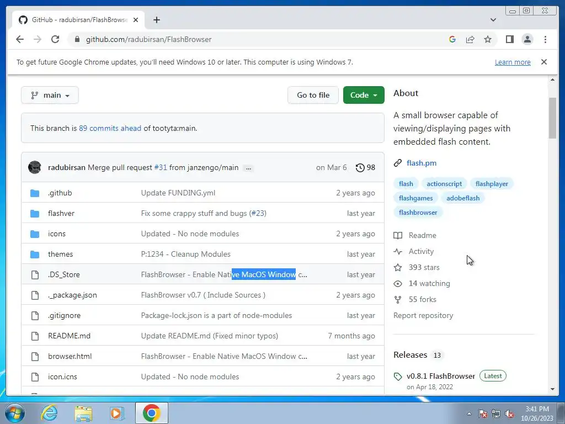This screenshot has width=565, height=424.
Task: View the 393 stars list
Action: tap(417, 268)
